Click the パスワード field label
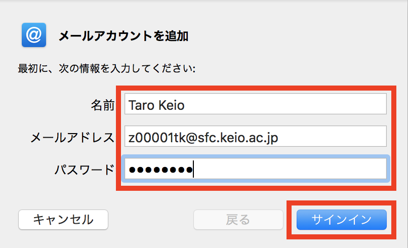The height and width of the screenshot is (248, 408). [x=84, y=170]
